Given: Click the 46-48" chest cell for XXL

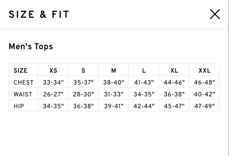Looking at the screenshot, I should coord(204,82).
